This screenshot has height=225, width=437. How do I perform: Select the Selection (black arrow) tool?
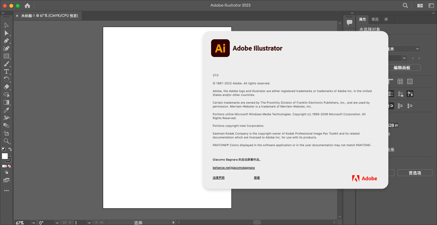coord(6,25)
